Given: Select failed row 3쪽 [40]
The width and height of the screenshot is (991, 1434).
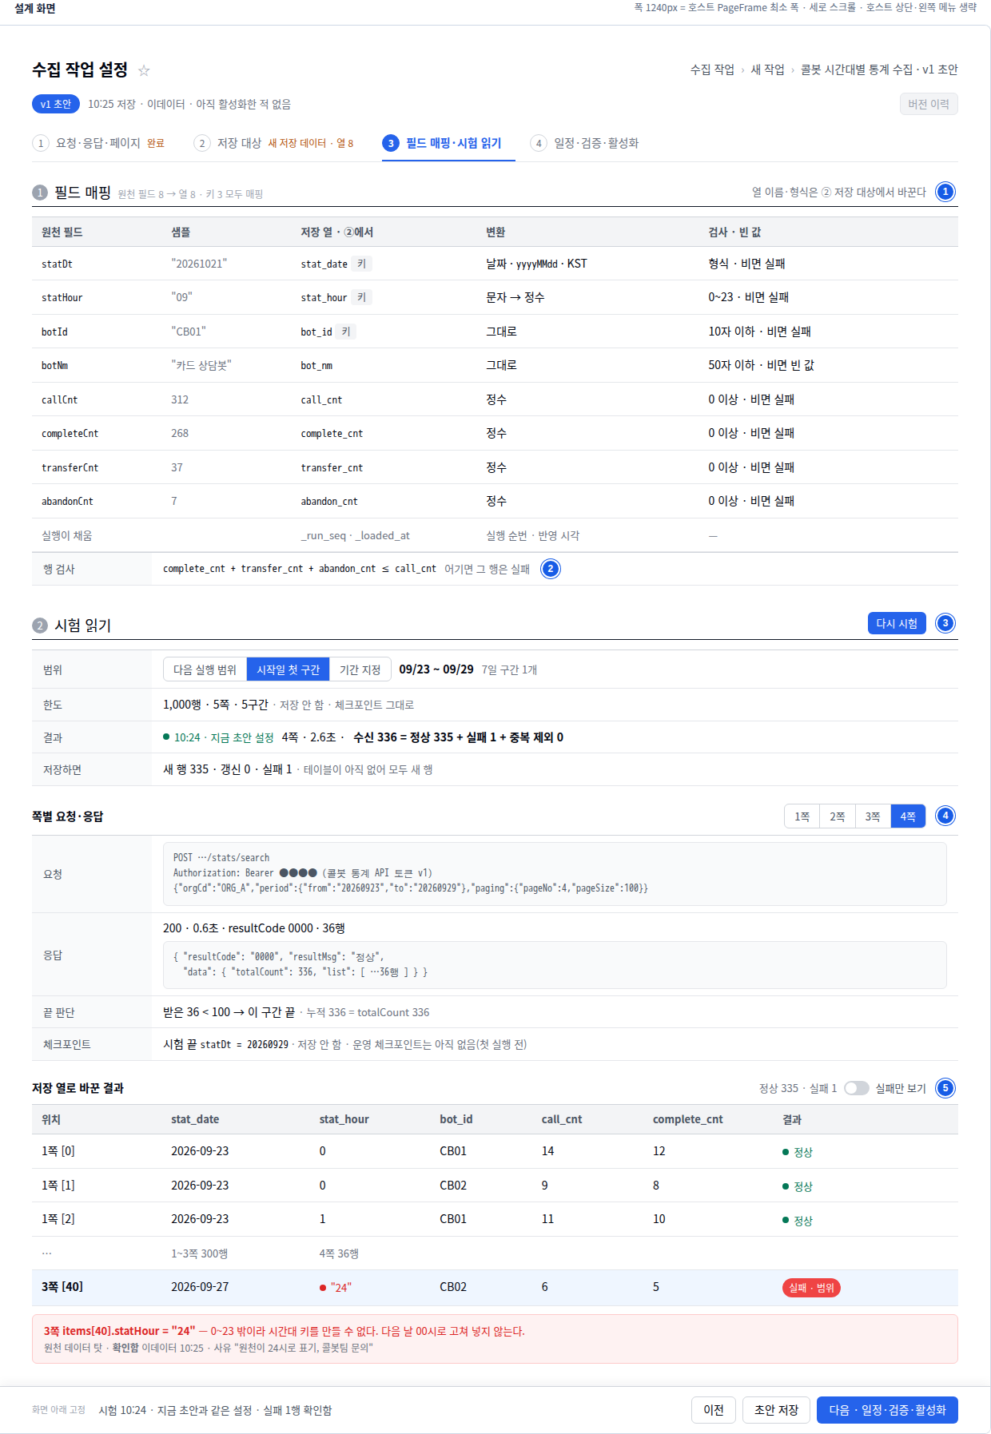Looking at the screenshot, I should (495, 1287).
